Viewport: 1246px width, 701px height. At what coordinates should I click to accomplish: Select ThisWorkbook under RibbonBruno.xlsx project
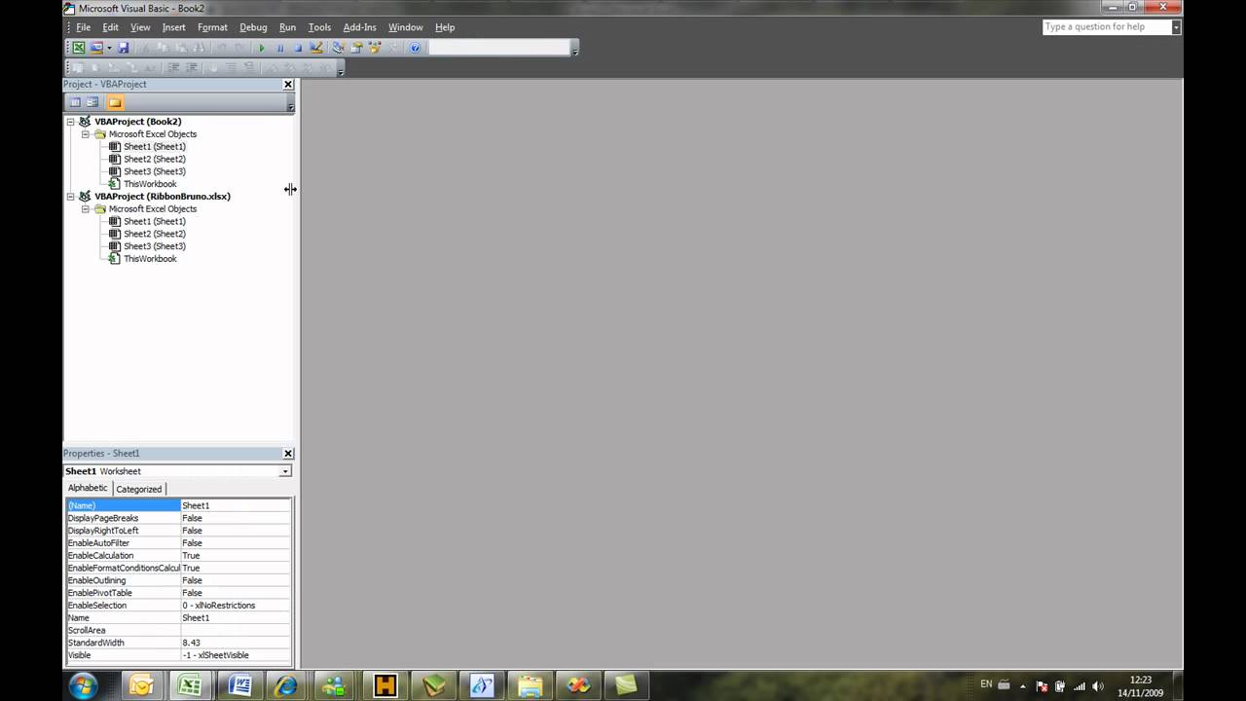(150, 259)
